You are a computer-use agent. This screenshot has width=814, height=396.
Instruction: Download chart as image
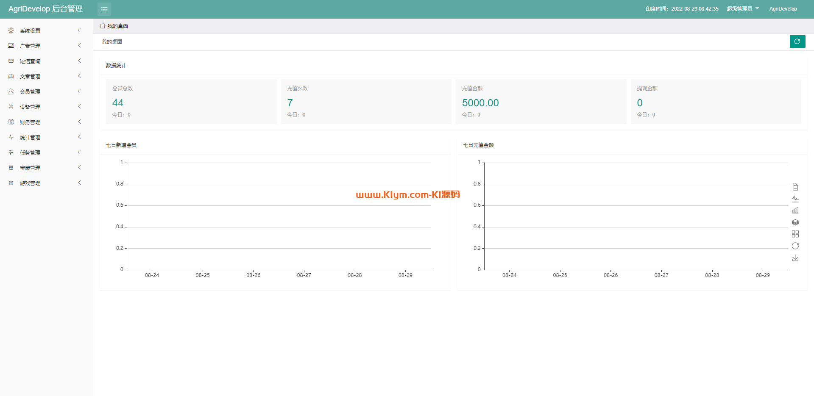click(795, 258)
